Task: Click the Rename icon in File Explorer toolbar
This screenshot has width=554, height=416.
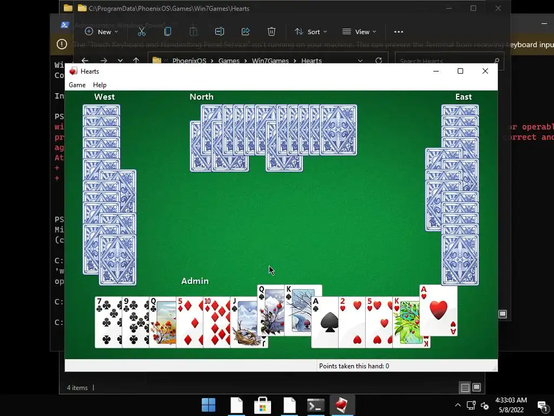Action: (x=220, y=32)
